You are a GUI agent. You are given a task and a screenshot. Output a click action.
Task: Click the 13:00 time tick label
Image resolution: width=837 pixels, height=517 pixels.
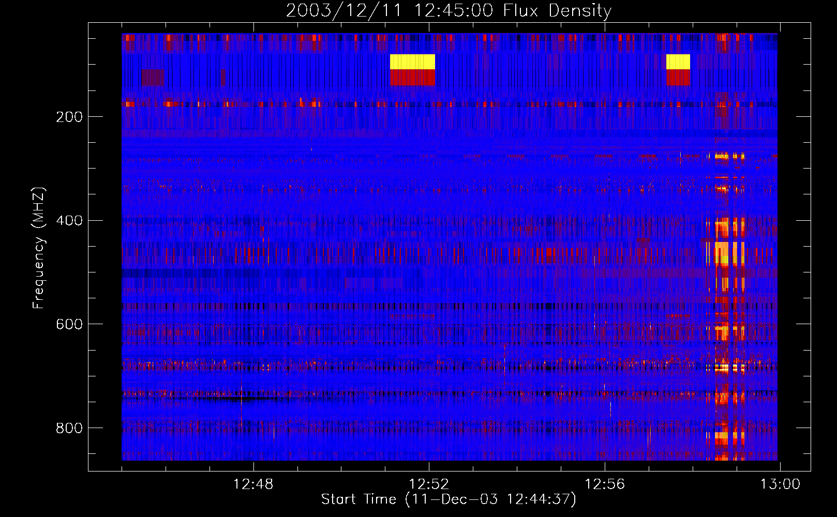click(780, 484)
